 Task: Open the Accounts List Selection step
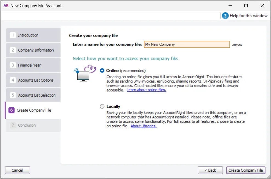(x=33, y=95)
